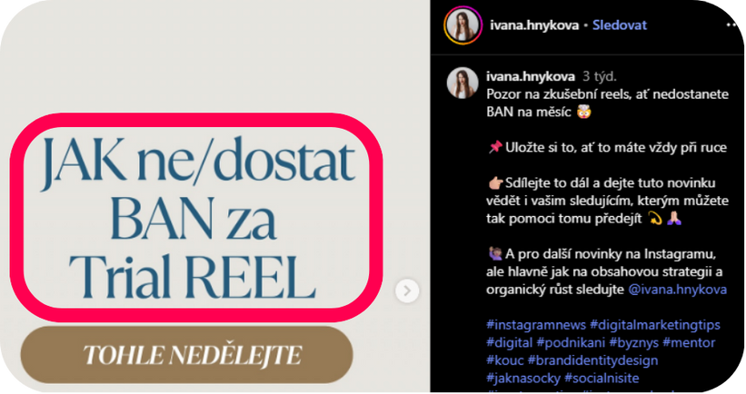The image size is (746, 394).
Task: Open hashtag #podnikani
Action: [571, 342]
